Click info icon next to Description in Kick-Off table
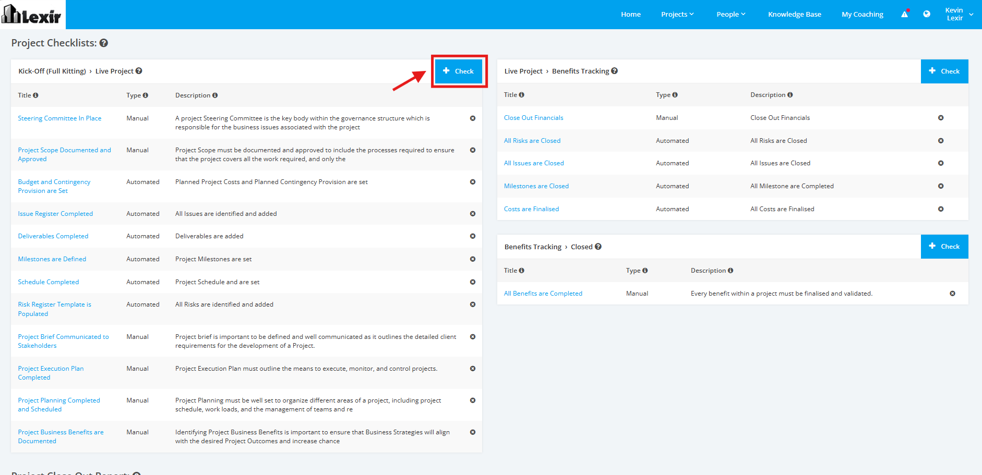Screen dimensions: 982x475 pos(215,95)
